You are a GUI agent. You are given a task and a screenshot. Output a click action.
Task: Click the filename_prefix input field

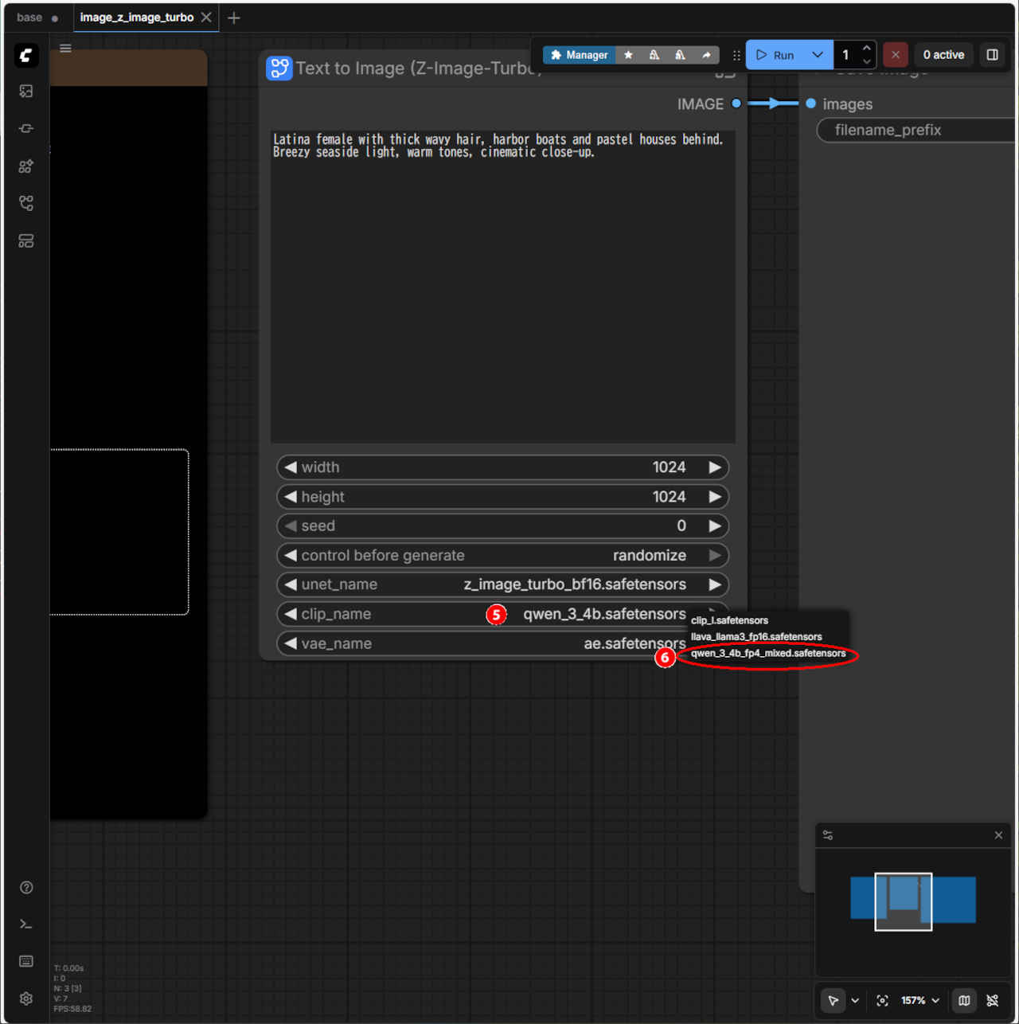tap(916, 130)
